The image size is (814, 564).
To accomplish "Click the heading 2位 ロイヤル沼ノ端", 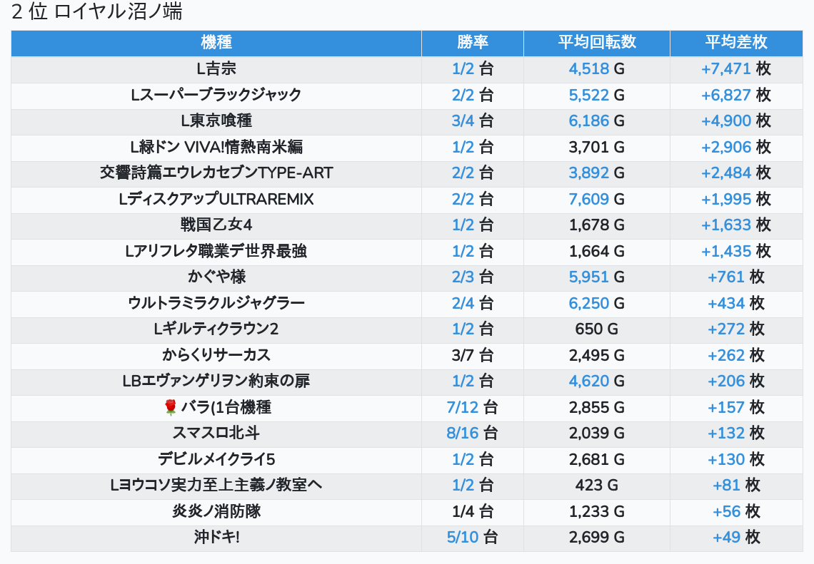I will click(97, 11).
